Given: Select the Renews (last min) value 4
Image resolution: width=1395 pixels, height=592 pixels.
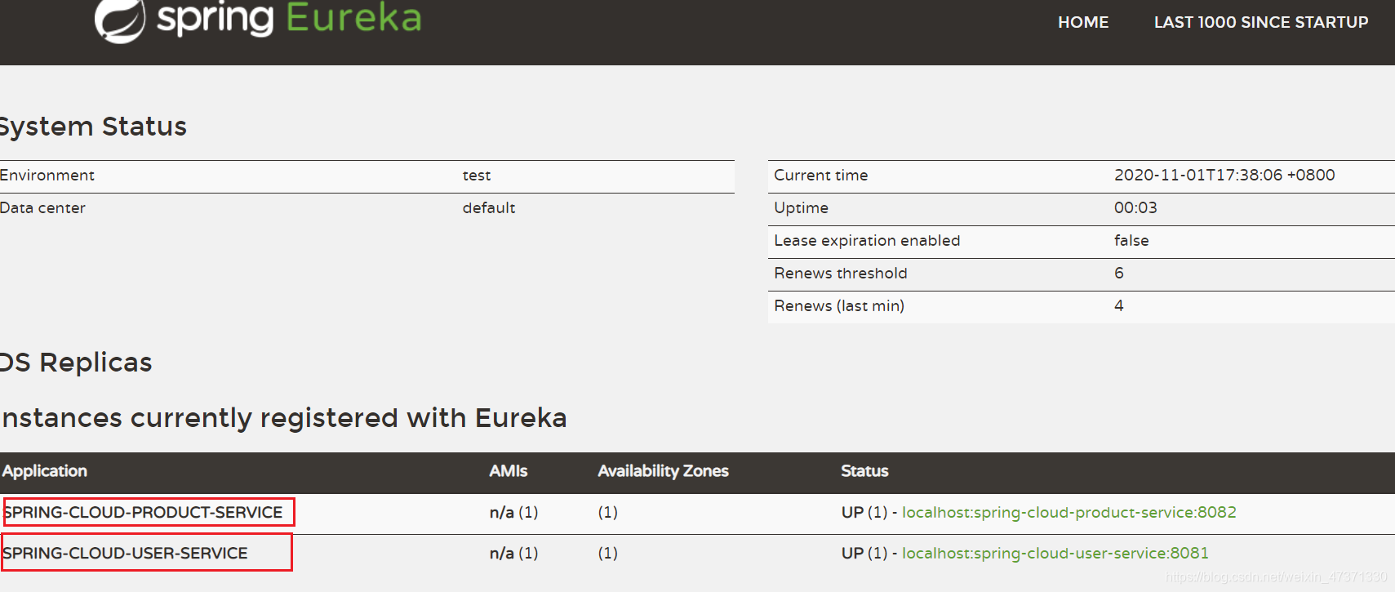Looking at the screenshot, I should (1119, 305).
